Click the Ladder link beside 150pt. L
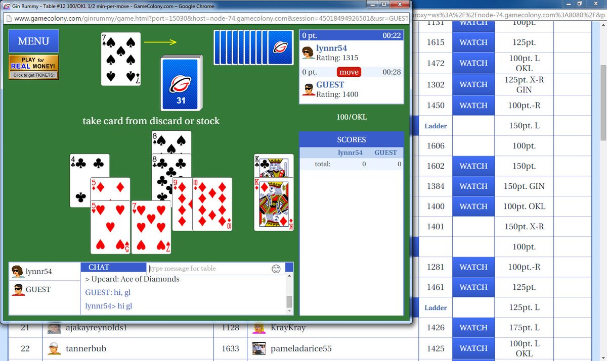Screen dimensions: 607x361 coord(436,126)
